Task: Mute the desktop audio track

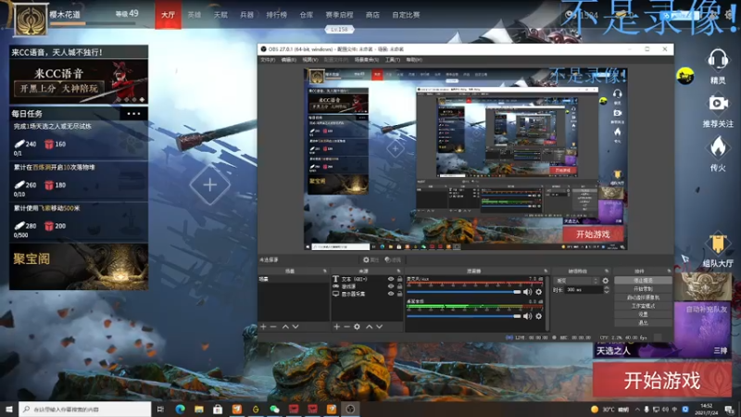Action: point(527,316)
